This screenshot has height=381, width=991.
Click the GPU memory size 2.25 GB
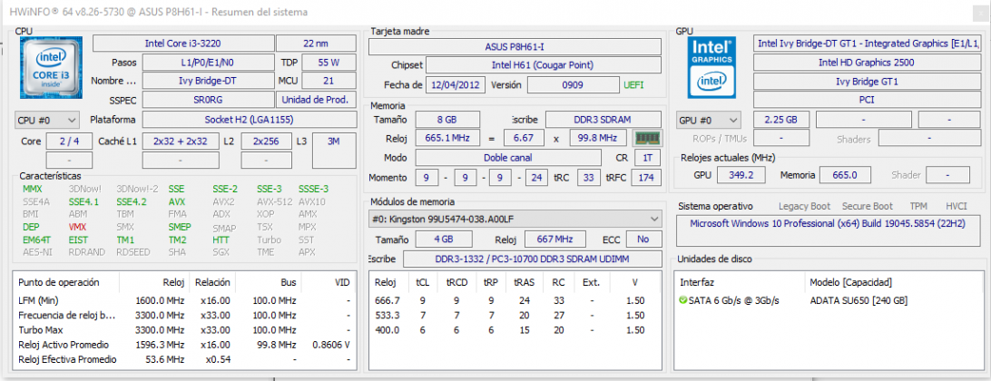coord(781,120)
